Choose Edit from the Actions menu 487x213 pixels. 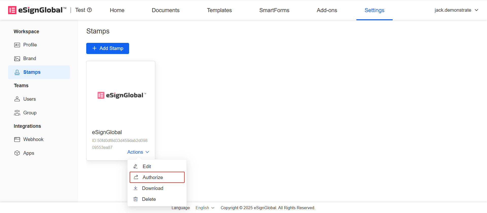coord(157,166)
